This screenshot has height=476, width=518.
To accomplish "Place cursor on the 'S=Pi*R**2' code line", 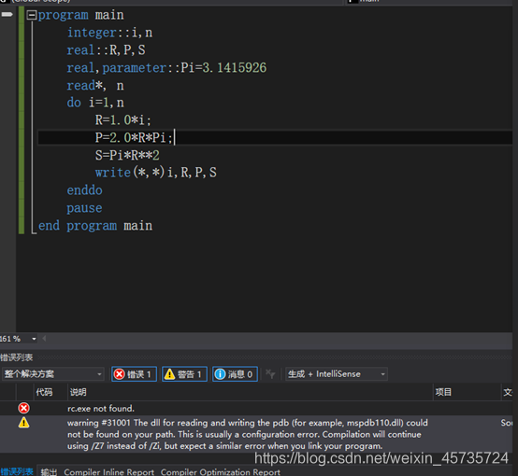I will pos(127,155).
